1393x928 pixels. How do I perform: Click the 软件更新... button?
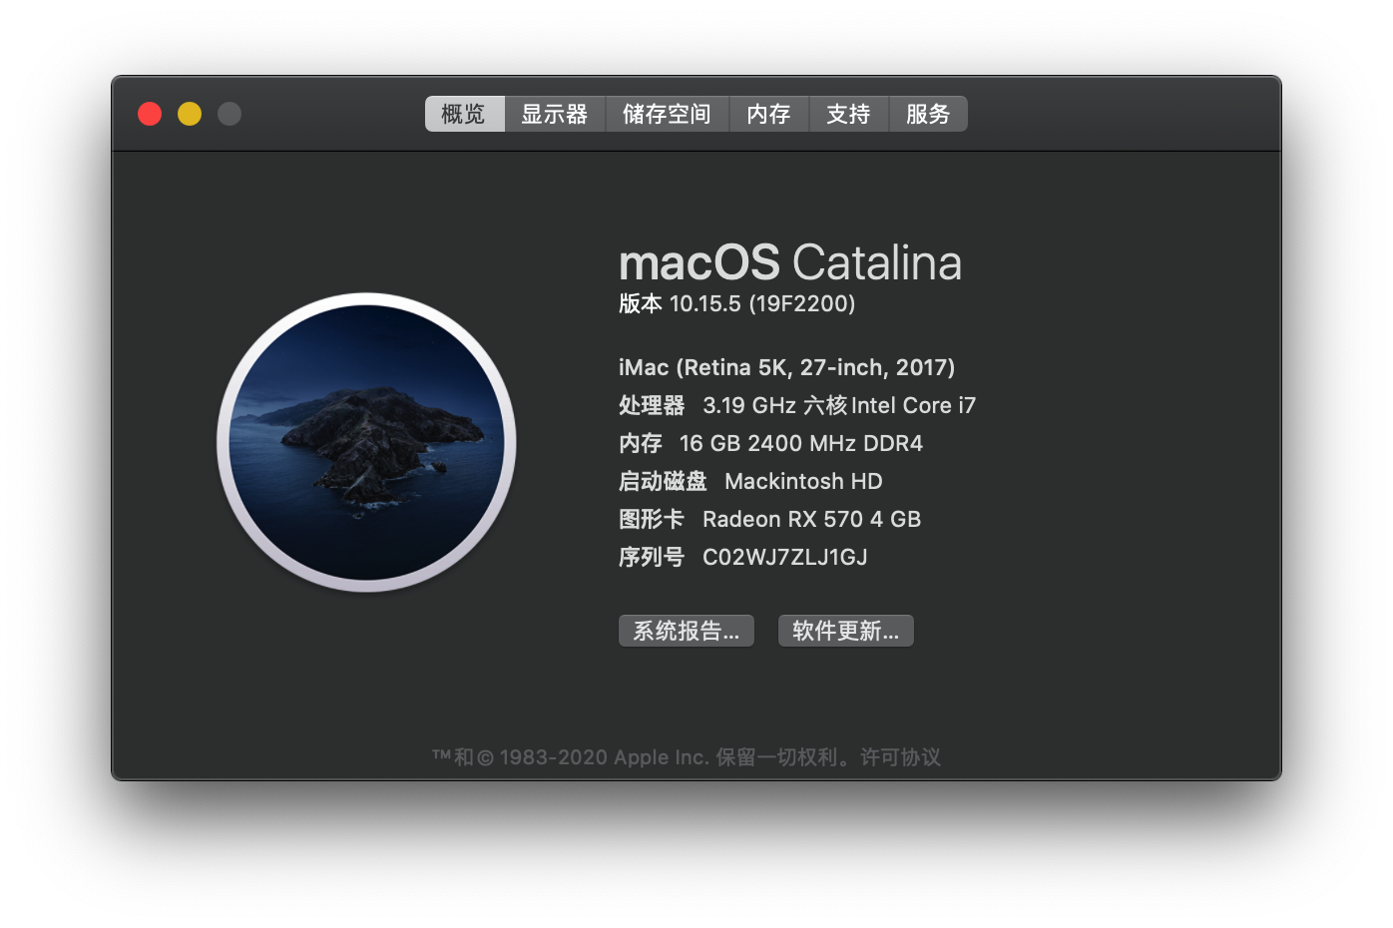(x=846, y=631)
